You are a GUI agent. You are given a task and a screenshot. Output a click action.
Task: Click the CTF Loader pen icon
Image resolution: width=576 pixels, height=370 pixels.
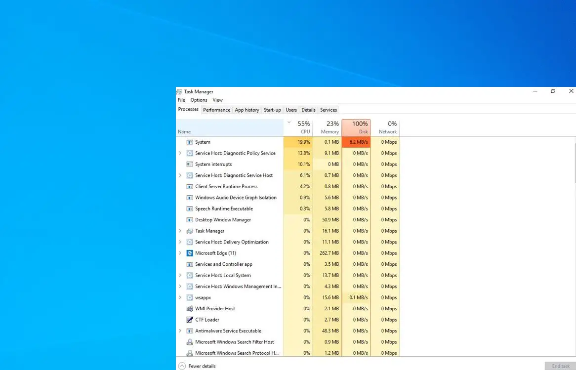[x=190, y=320]
